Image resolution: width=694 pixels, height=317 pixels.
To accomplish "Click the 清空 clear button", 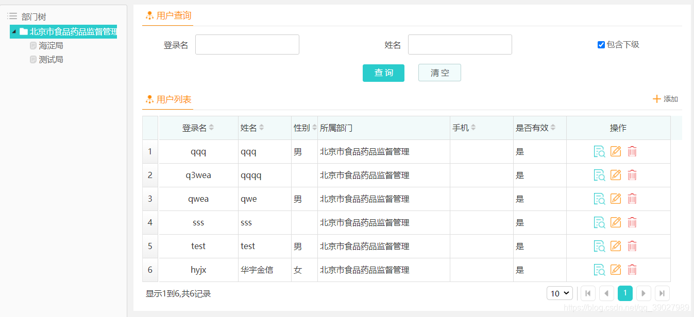I will (439, 73).
